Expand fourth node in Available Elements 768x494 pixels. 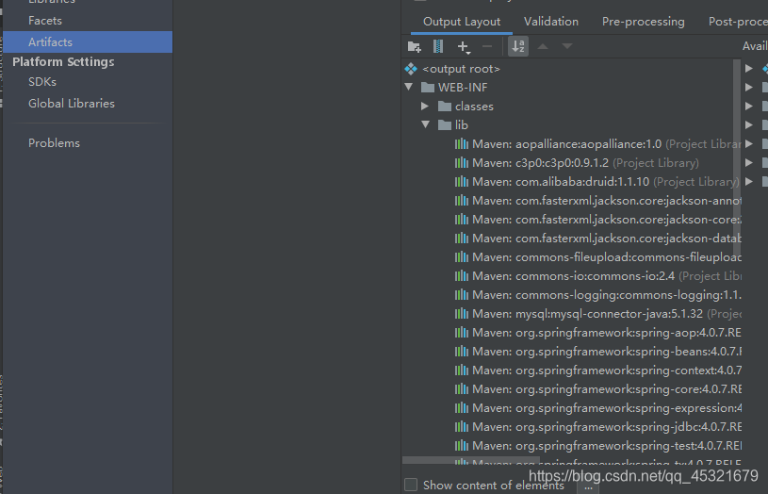click(x=749, y=125)
